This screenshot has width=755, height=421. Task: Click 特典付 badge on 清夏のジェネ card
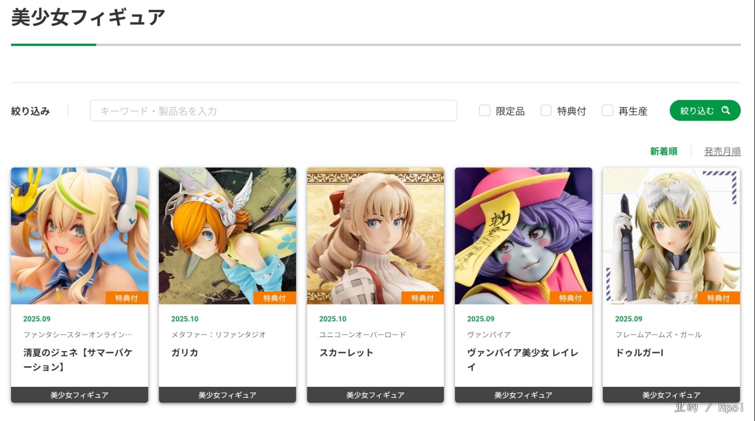(127, 298)
